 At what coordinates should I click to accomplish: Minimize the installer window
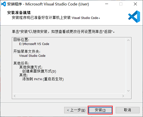(x=107, y=4)
